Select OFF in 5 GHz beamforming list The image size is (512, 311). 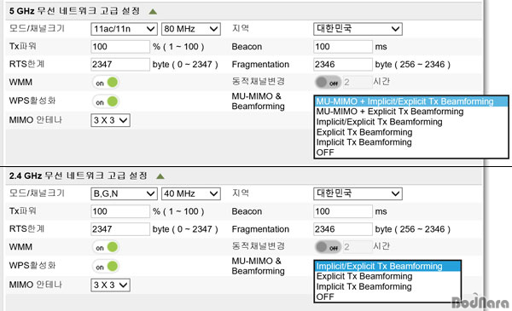(x=325, y=153)
